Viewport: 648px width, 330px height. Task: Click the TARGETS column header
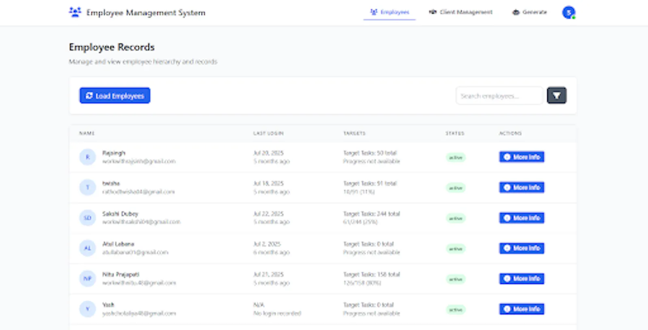click(354, 133)
